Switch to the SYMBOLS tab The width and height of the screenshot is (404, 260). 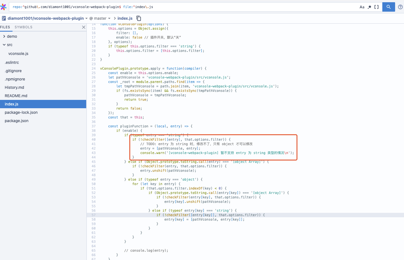(24, 27)
